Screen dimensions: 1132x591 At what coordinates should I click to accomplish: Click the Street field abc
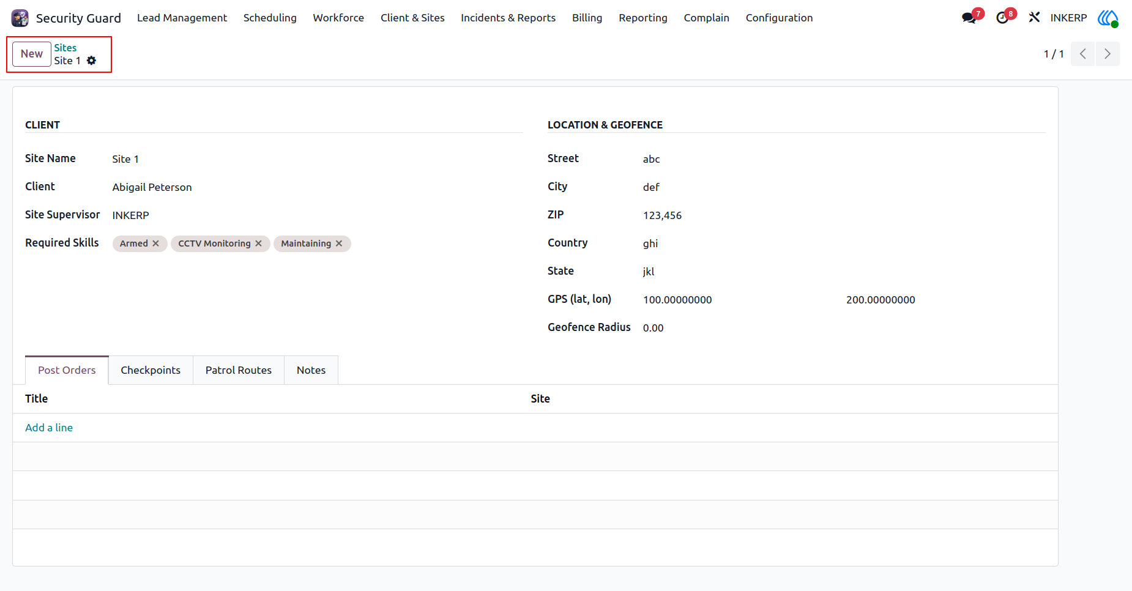point(844,159)
